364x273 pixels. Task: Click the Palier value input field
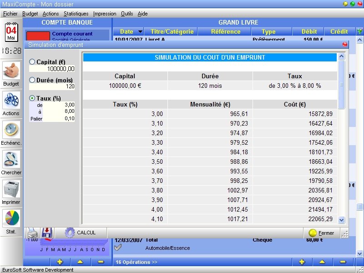60,119
